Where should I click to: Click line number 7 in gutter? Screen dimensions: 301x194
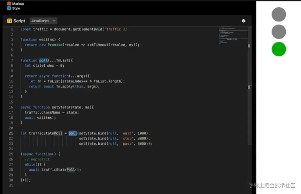[12, 60]
